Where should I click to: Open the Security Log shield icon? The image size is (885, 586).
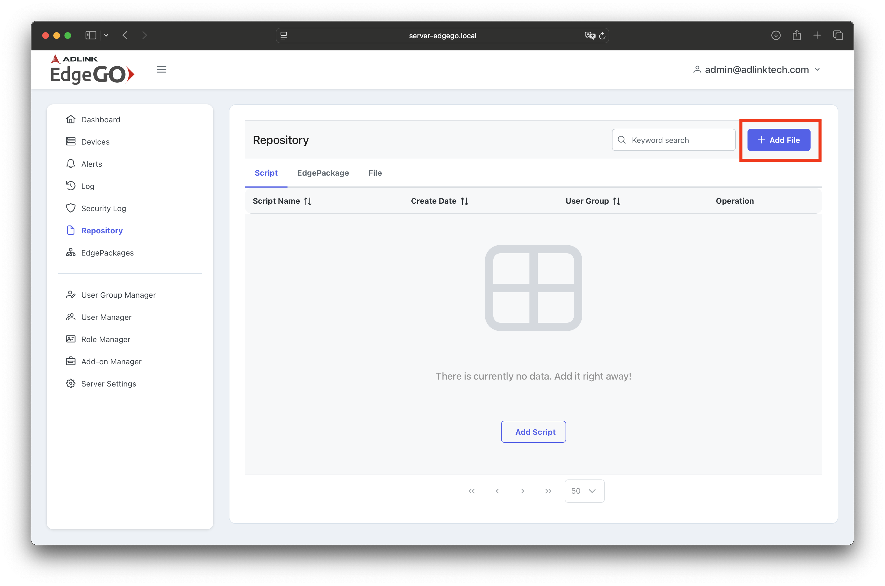pyautogui.click(x=71, y=208)
